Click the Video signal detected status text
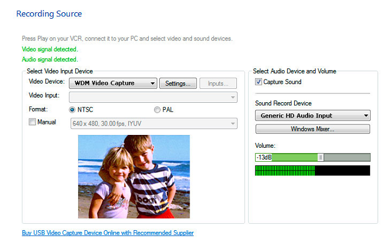The image size is (391, 250). point(50,49)
